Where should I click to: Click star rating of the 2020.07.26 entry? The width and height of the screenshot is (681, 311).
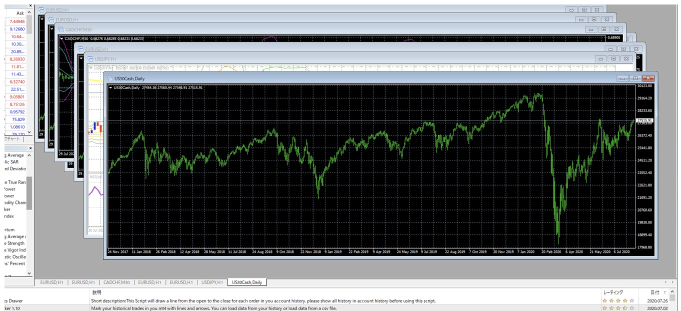[618, 301]
